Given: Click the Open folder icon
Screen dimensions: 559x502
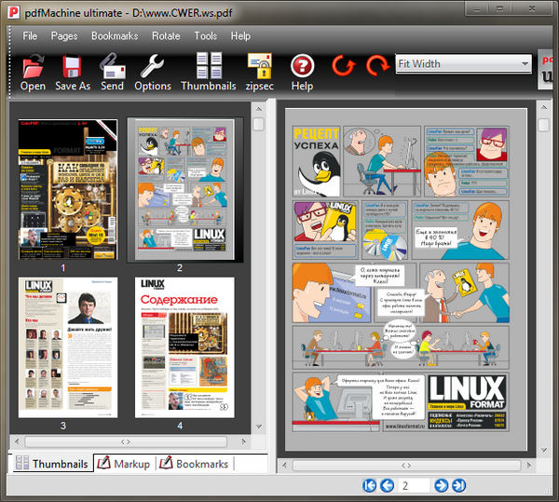Looking at the screenshot, I should pyautogui.click(x=33, y=67).
